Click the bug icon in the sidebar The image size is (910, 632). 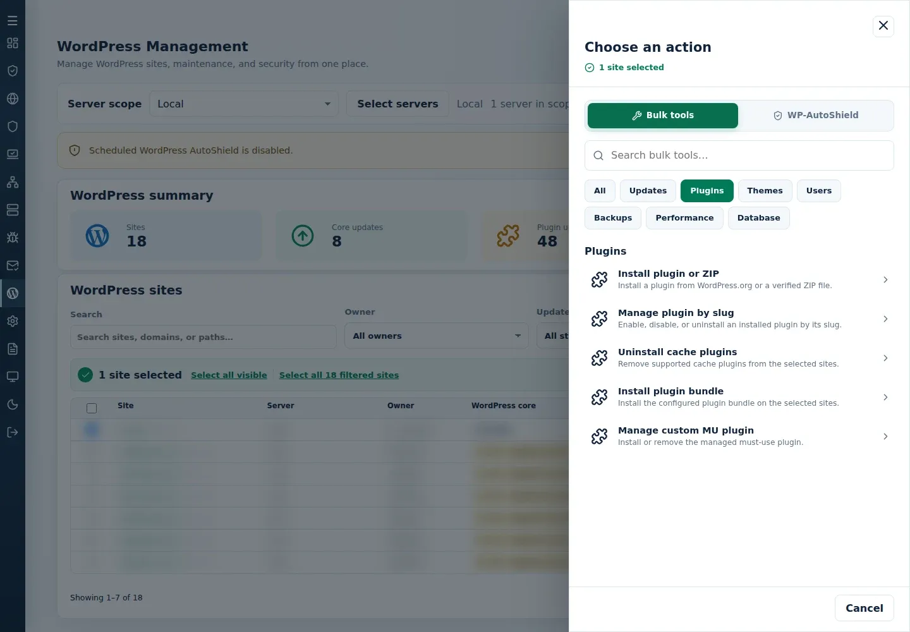(13, 238)
